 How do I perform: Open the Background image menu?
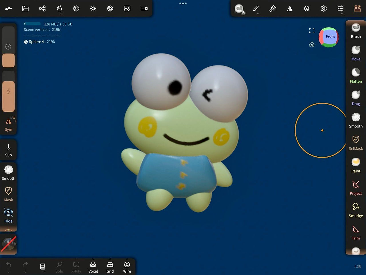pyautogui.click(x=127, y=9)
